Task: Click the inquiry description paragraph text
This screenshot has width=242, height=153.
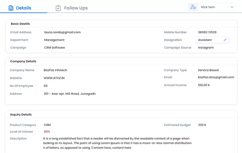Action: point(117,143)
